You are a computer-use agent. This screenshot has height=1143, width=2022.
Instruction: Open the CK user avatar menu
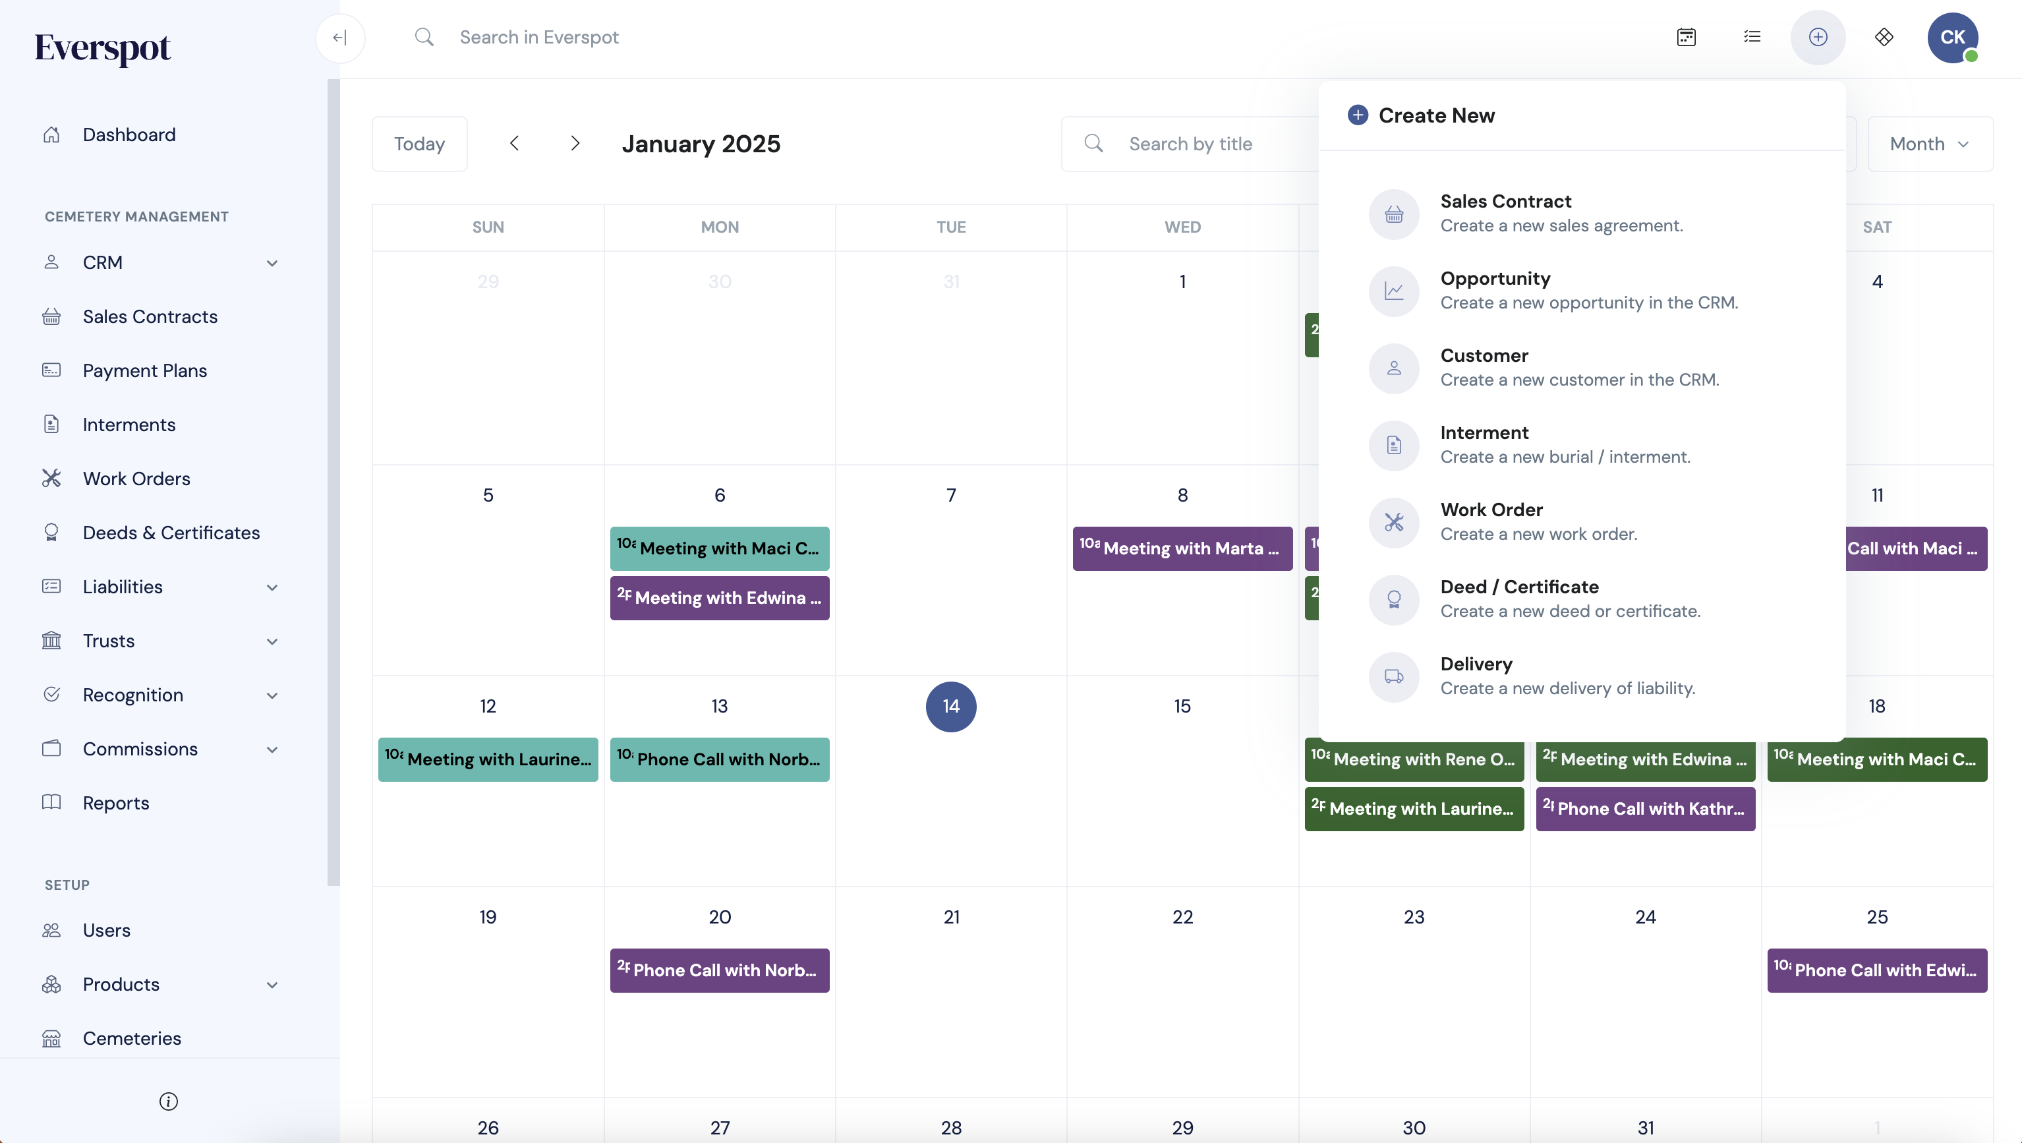(1953, 37)
